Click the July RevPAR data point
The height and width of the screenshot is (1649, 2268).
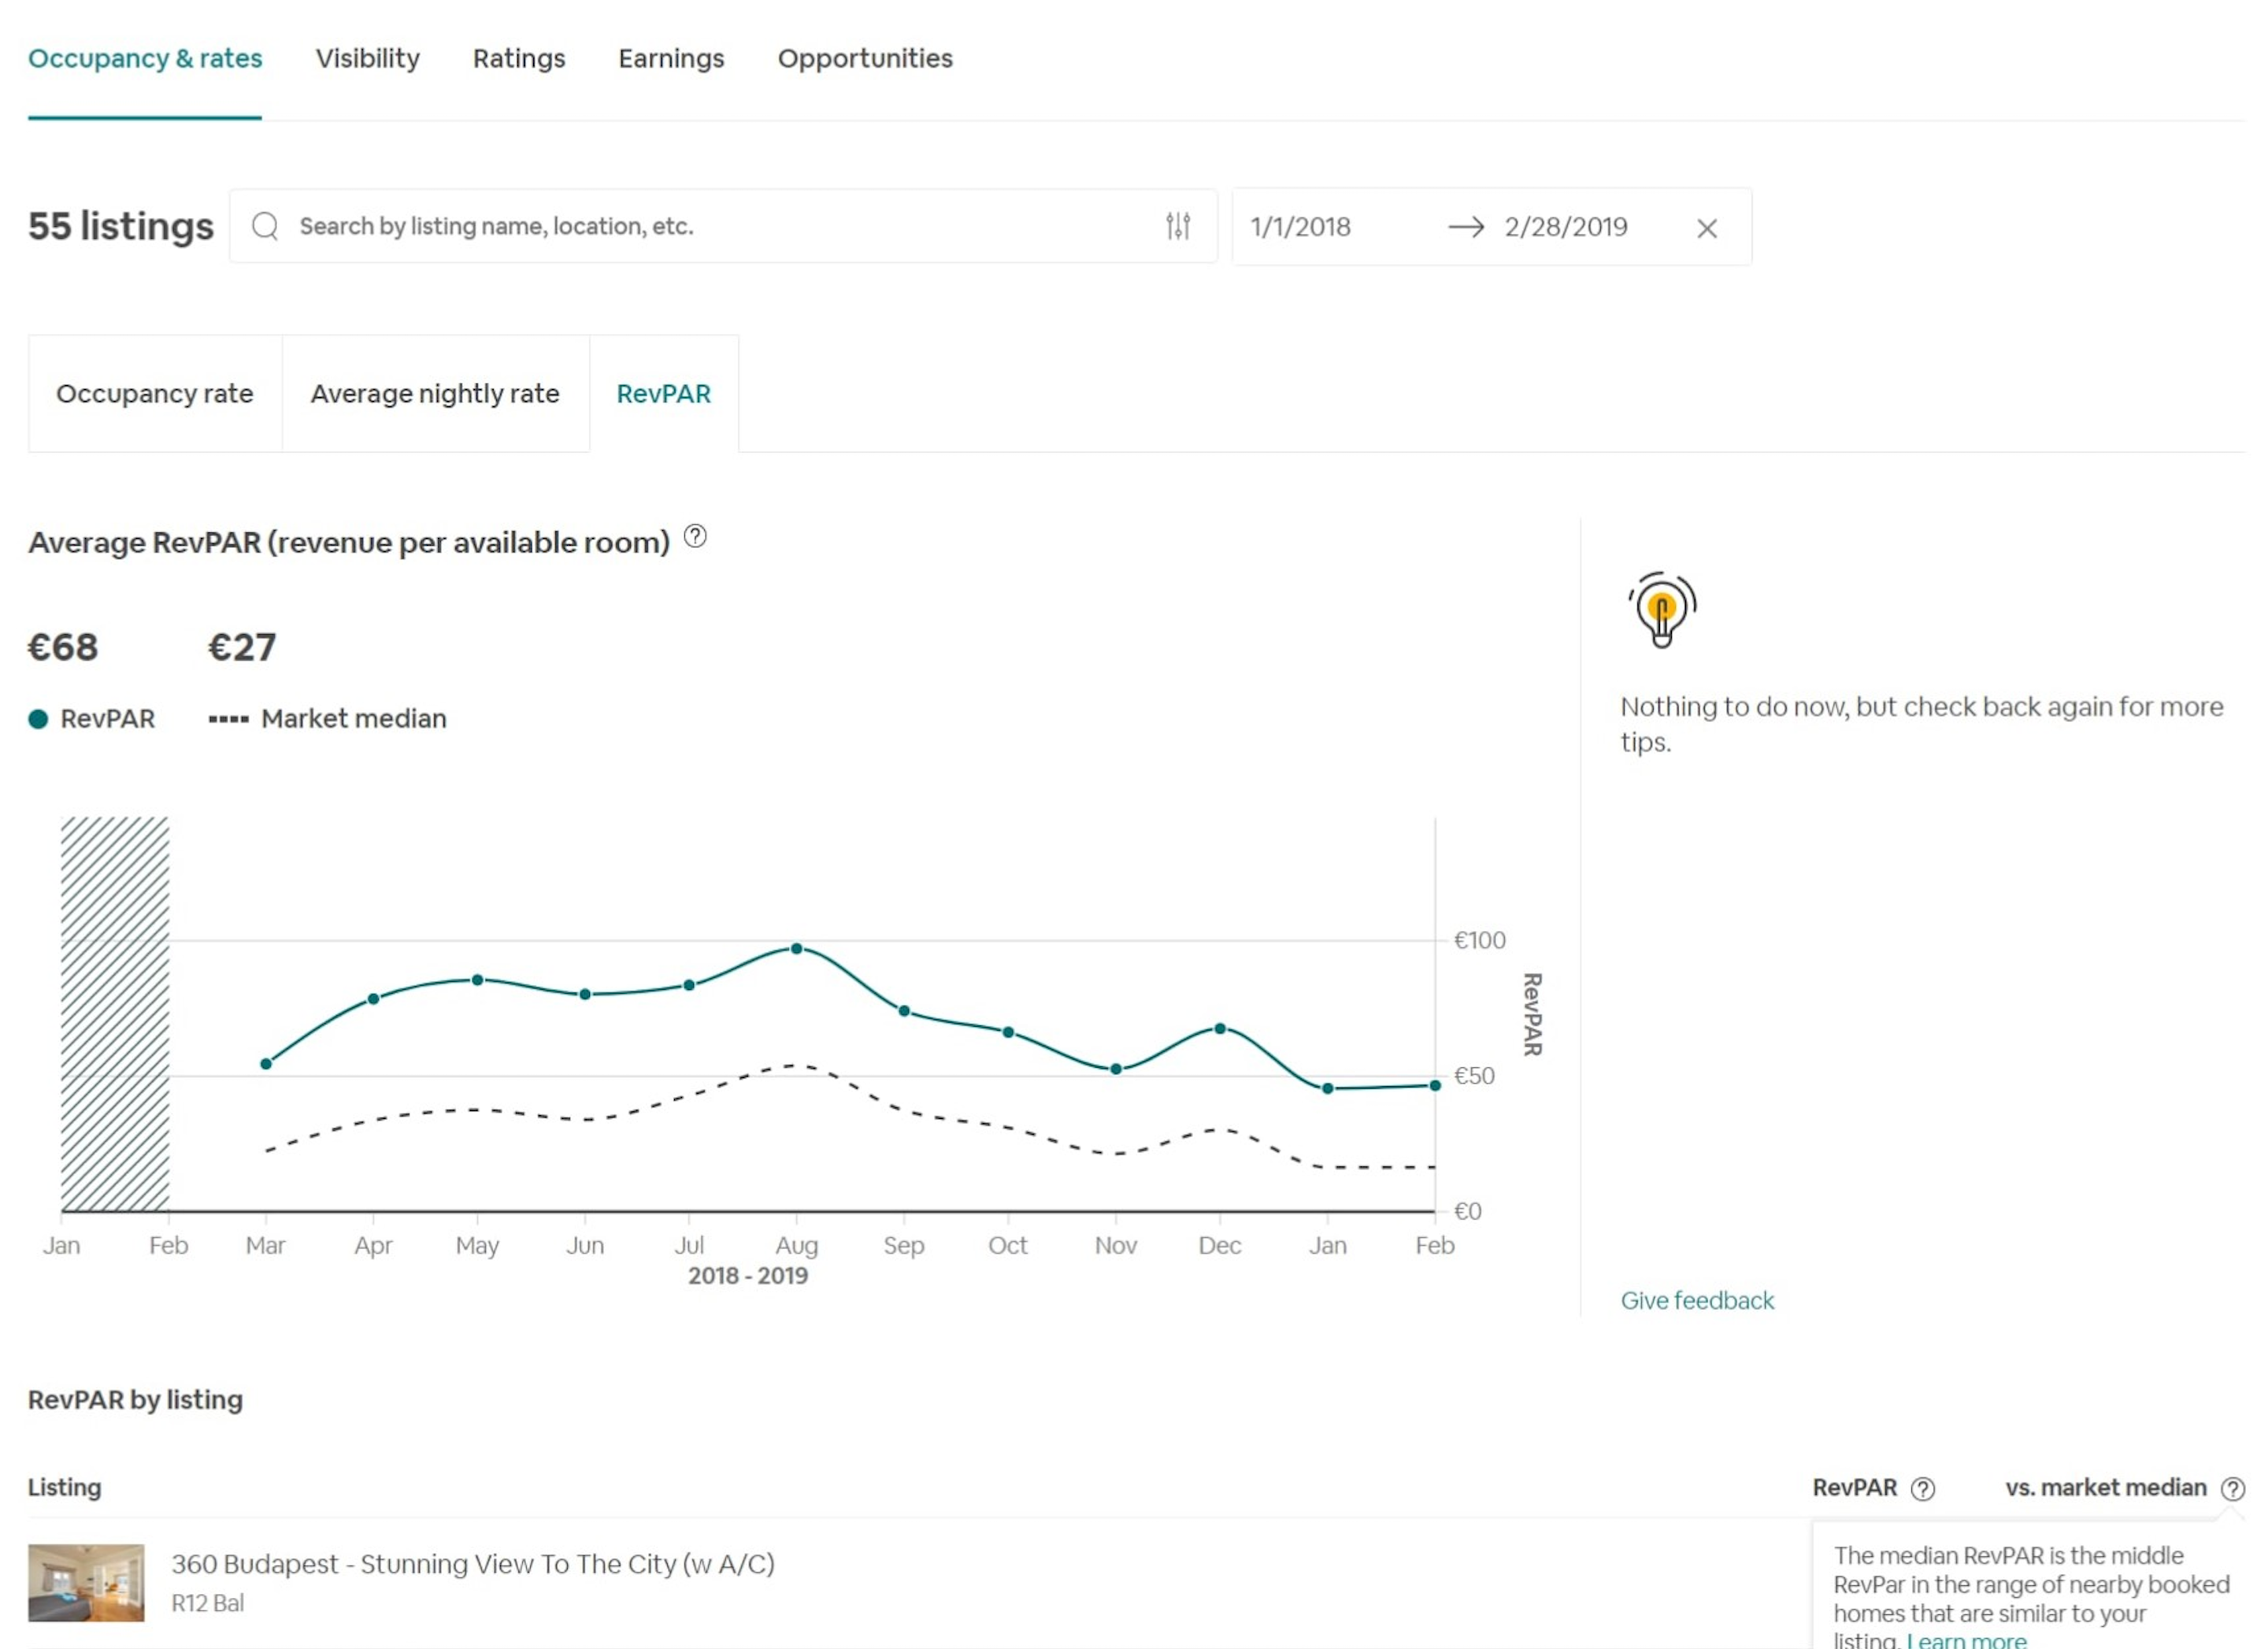689,985
